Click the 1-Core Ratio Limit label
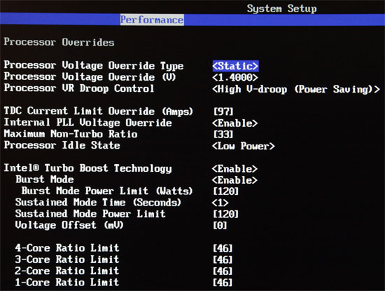 coord(67,282)
